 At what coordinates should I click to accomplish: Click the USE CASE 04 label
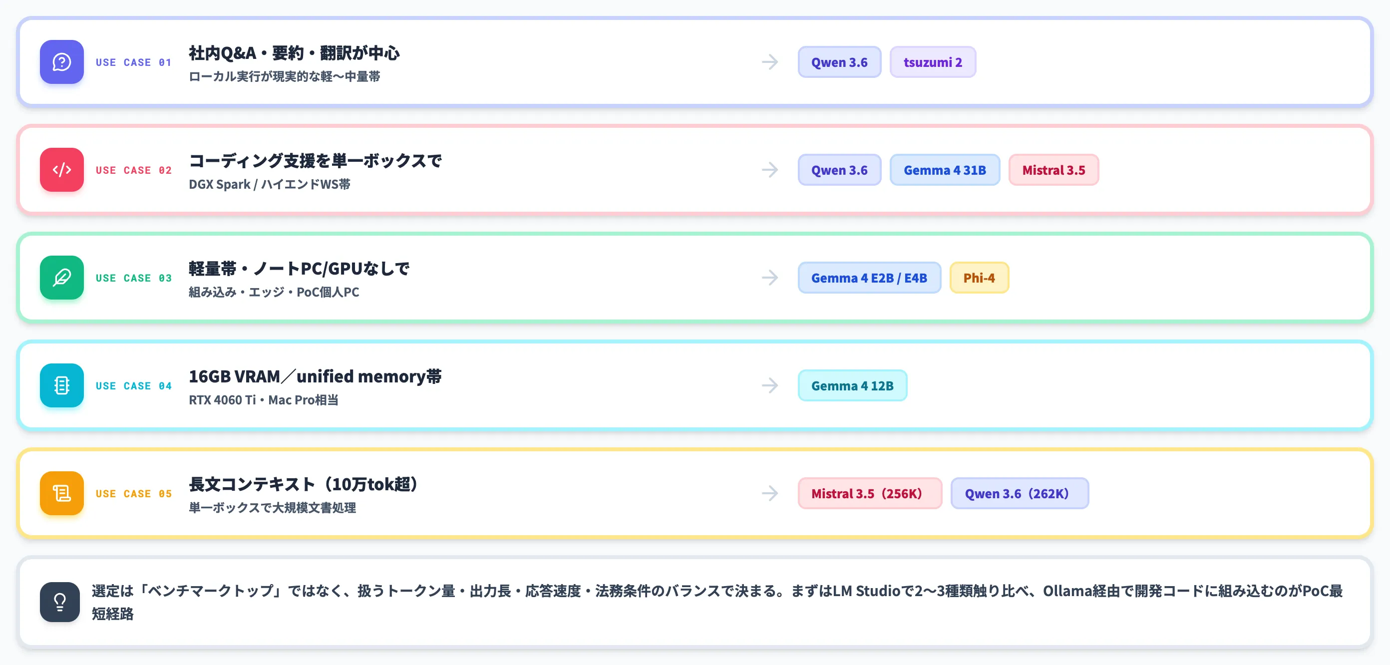(134, 386)
